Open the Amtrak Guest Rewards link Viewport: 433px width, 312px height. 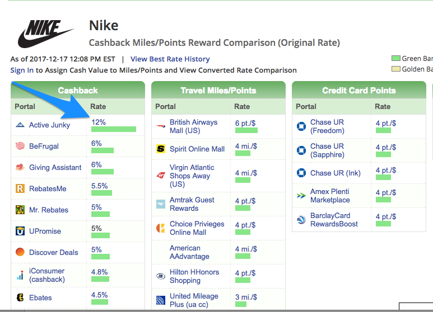click(x=192, y=204)
